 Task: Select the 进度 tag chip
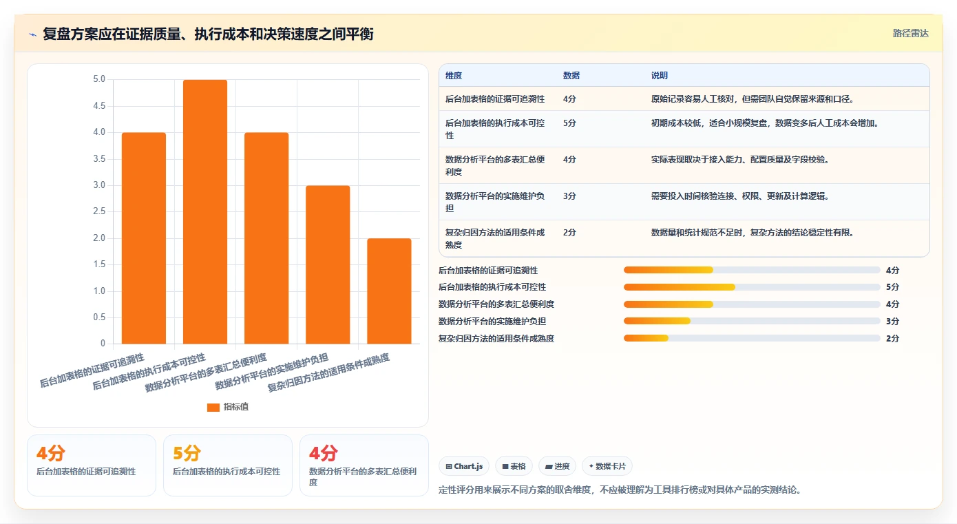click(x=557, y=466)
